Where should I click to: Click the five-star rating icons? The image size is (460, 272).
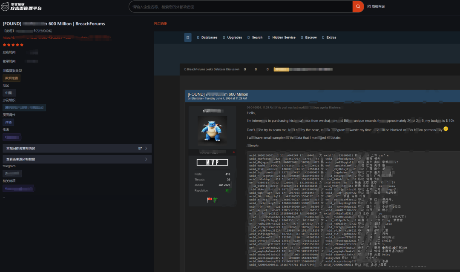pos(13,45)
